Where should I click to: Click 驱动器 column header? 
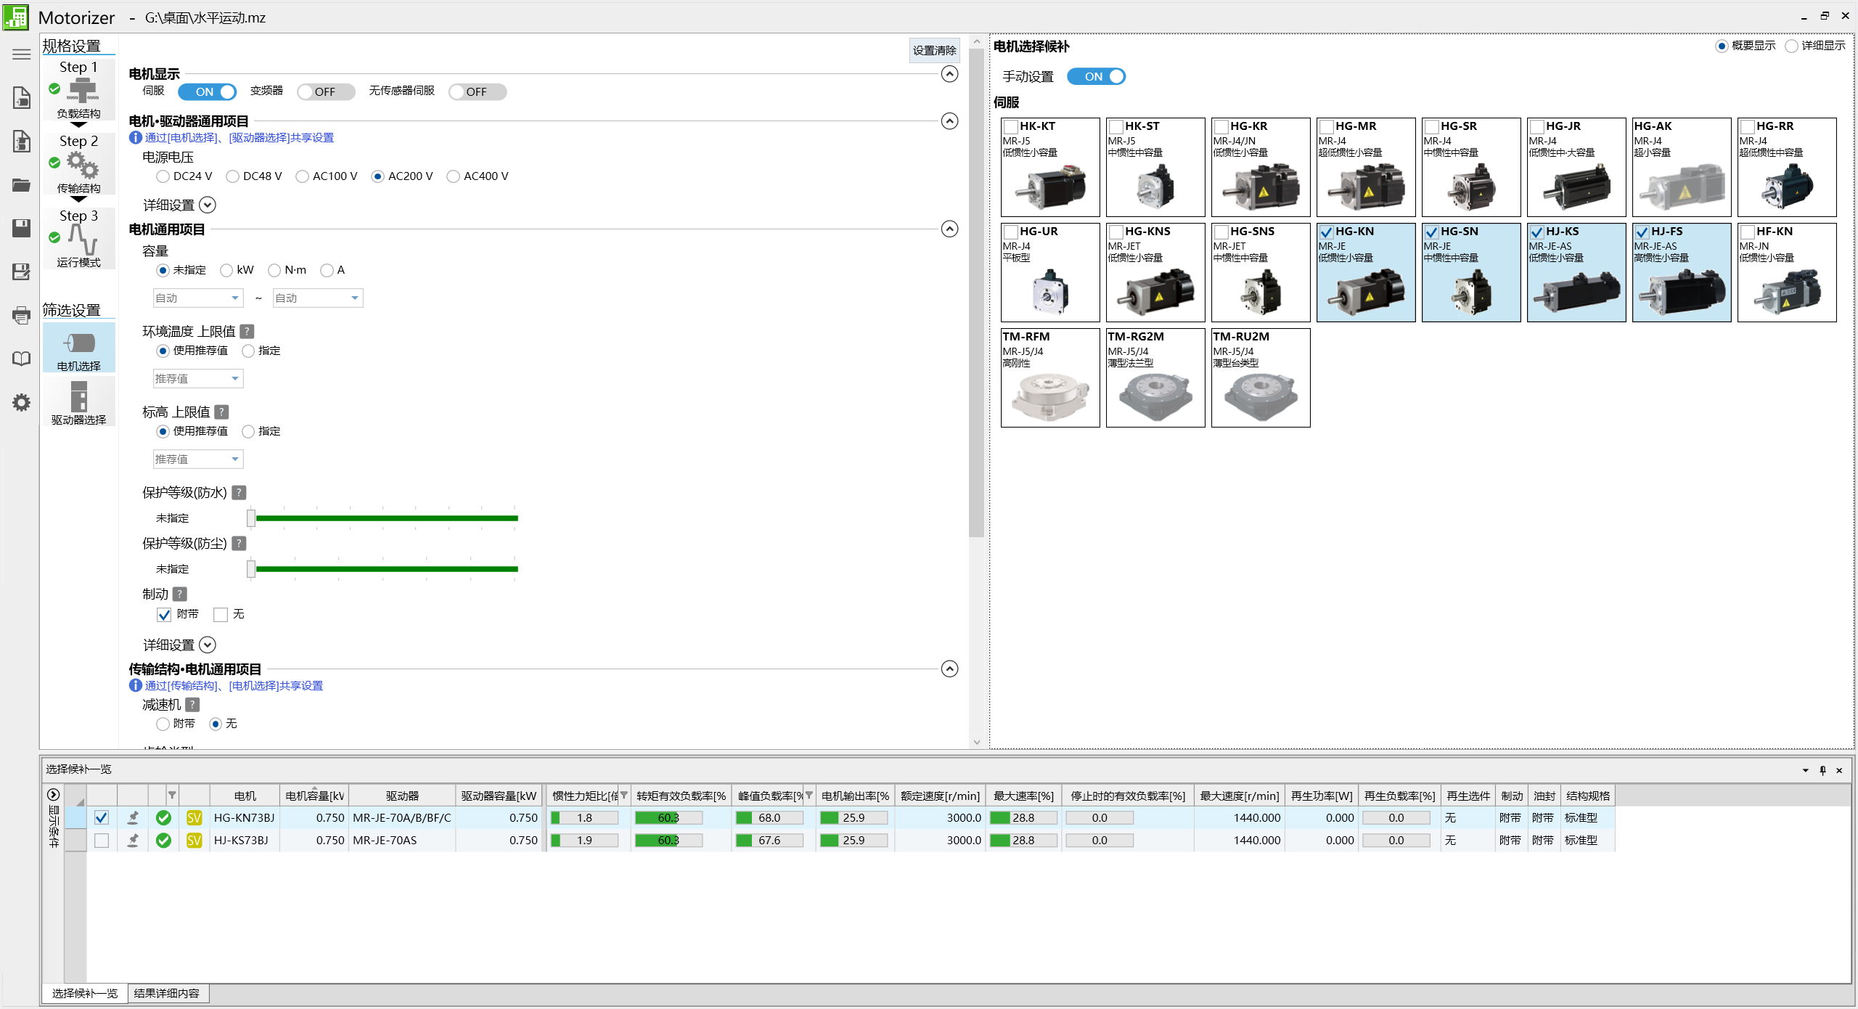pyautogui.click(x=402, y=796)
